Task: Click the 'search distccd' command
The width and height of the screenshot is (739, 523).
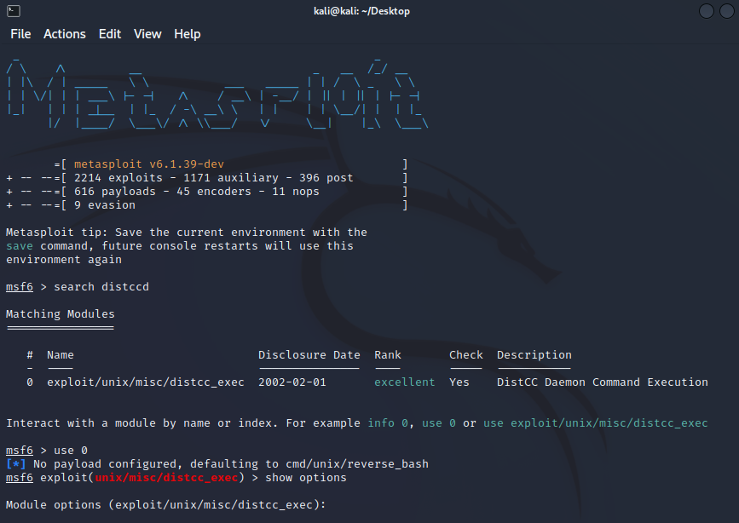Action: (101, 287)
